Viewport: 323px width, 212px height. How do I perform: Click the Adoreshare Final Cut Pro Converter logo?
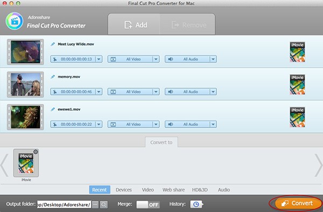point(15,21)
